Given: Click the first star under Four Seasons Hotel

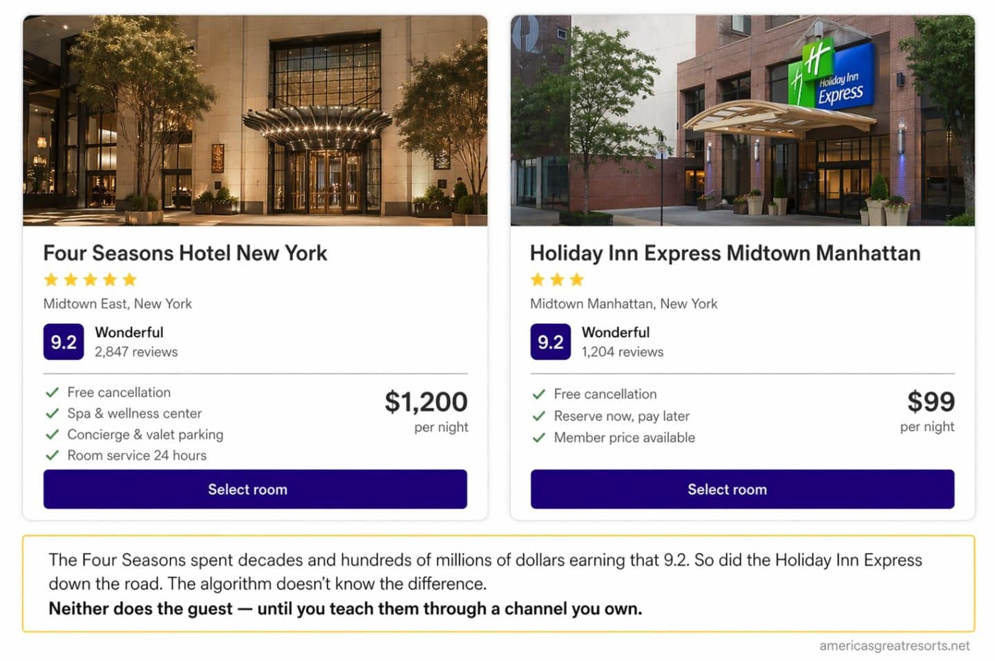Looking at the screenshot, I should pos(51,279).
